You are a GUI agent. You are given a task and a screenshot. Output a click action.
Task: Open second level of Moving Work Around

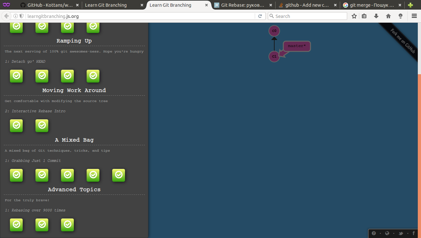[x=42, y=125]
